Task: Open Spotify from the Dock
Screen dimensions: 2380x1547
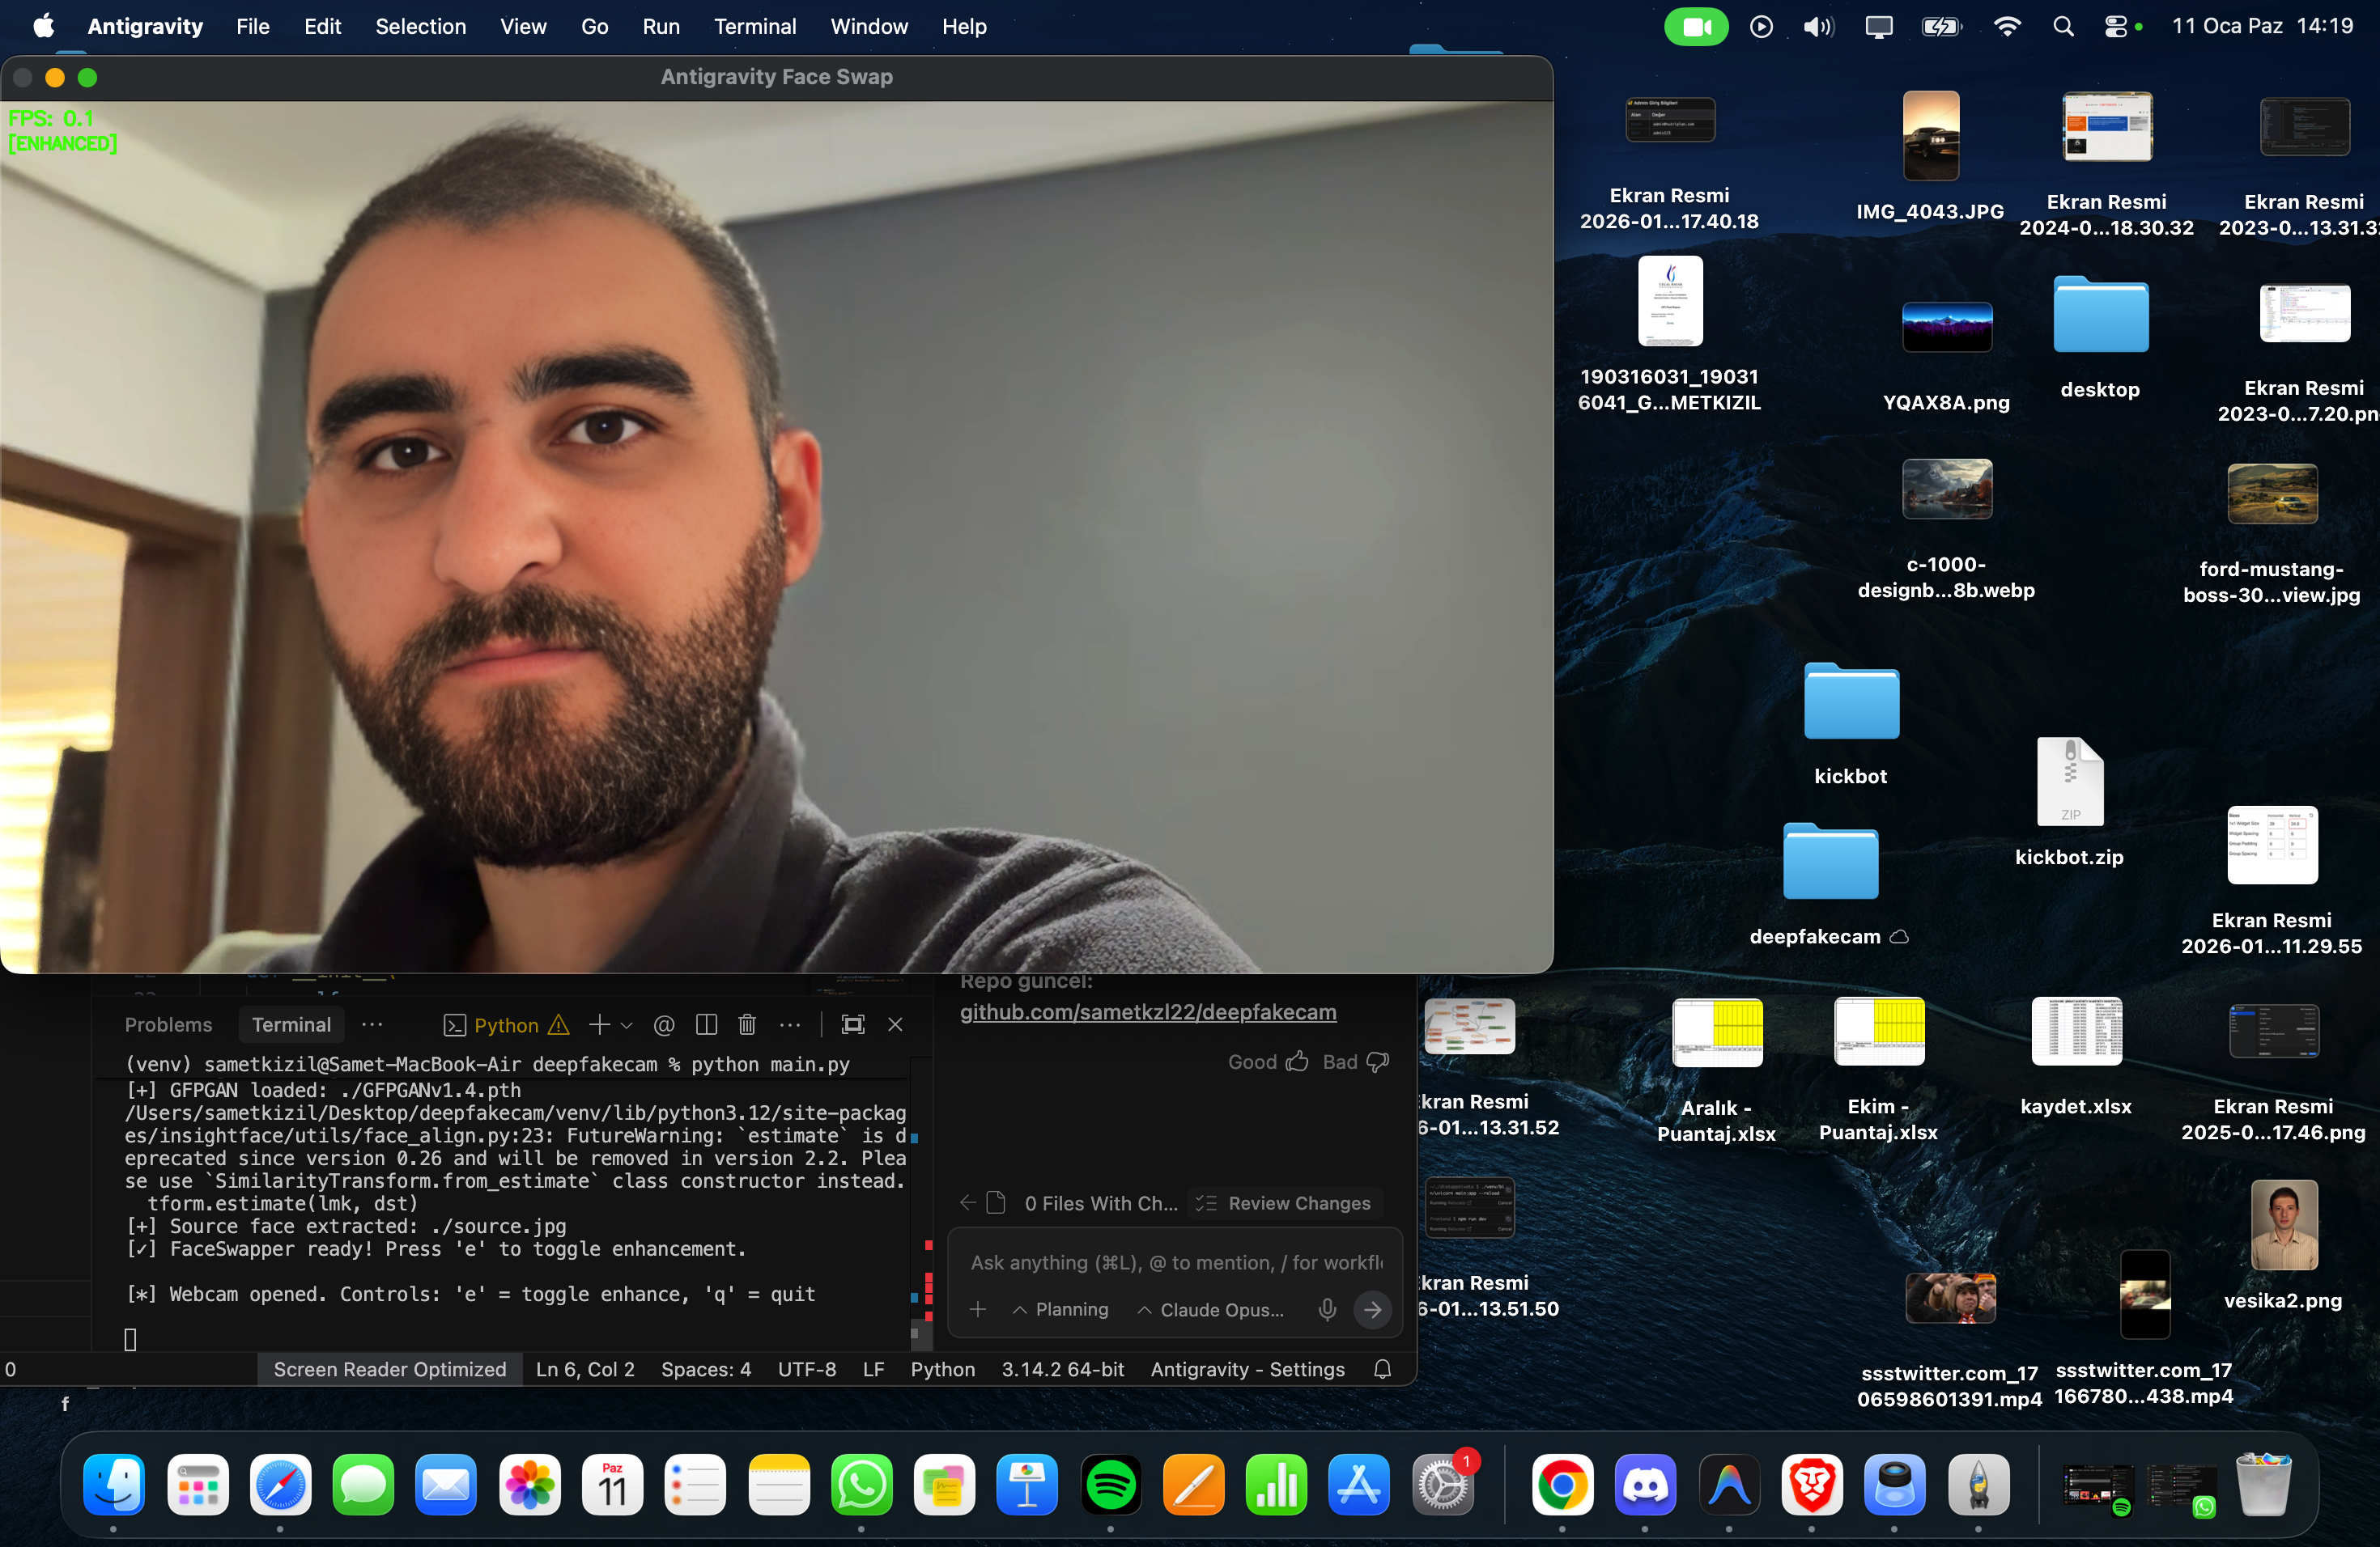Action: 1111,1484
